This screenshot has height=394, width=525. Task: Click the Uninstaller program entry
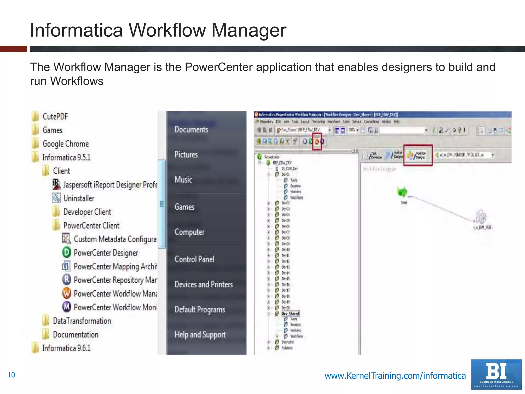point(73,198)
